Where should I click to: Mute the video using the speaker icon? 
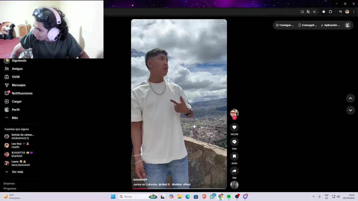[136, 24]
